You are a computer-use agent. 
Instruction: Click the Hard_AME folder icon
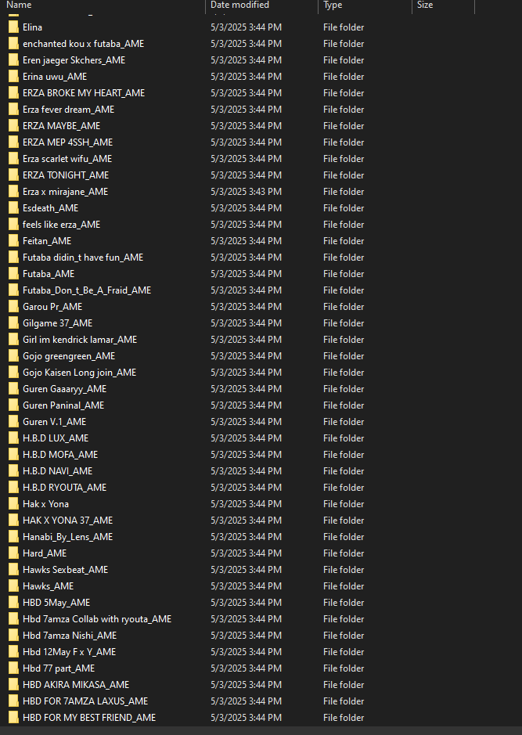[x=13, y=553]
